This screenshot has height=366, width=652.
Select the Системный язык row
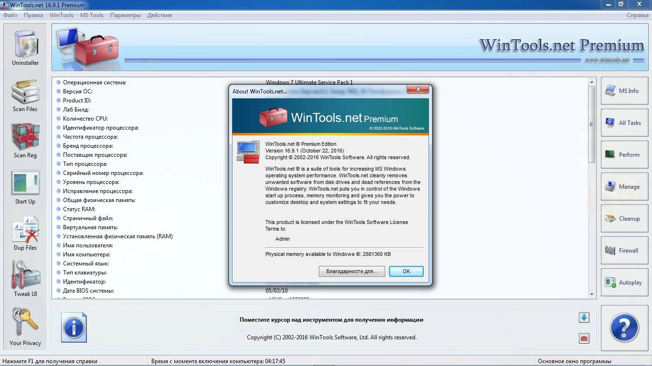[x=321, y=264]
